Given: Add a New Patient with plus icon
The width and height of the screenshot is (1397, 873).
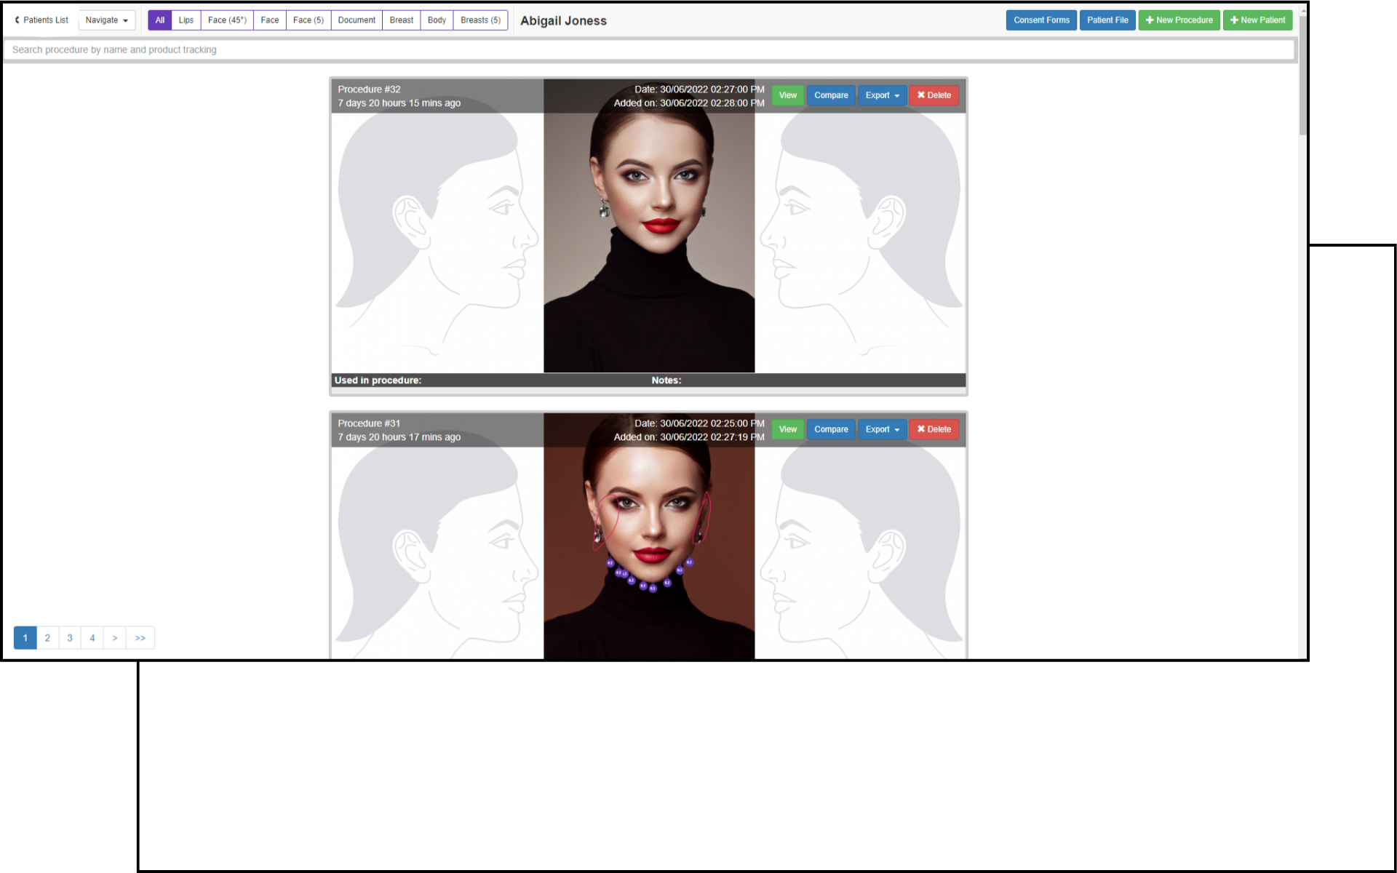Looking at the screenshot, I should tap(1257, 20).
